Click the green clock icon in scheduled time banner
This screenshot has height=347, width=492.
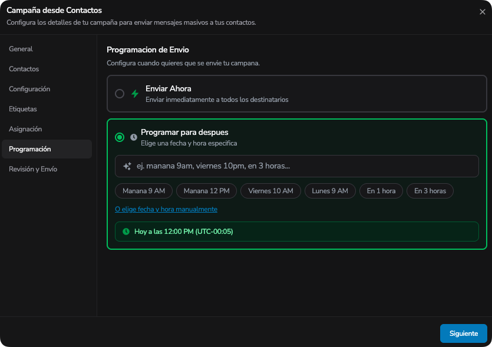pos(126,232)
